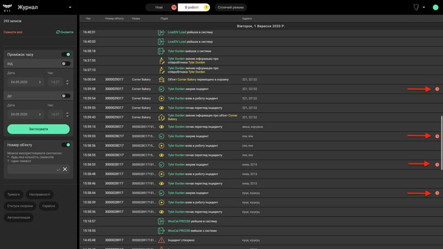Click the employee edit icon at 16:37:55
443x249 pixels.
coord(161,61)
